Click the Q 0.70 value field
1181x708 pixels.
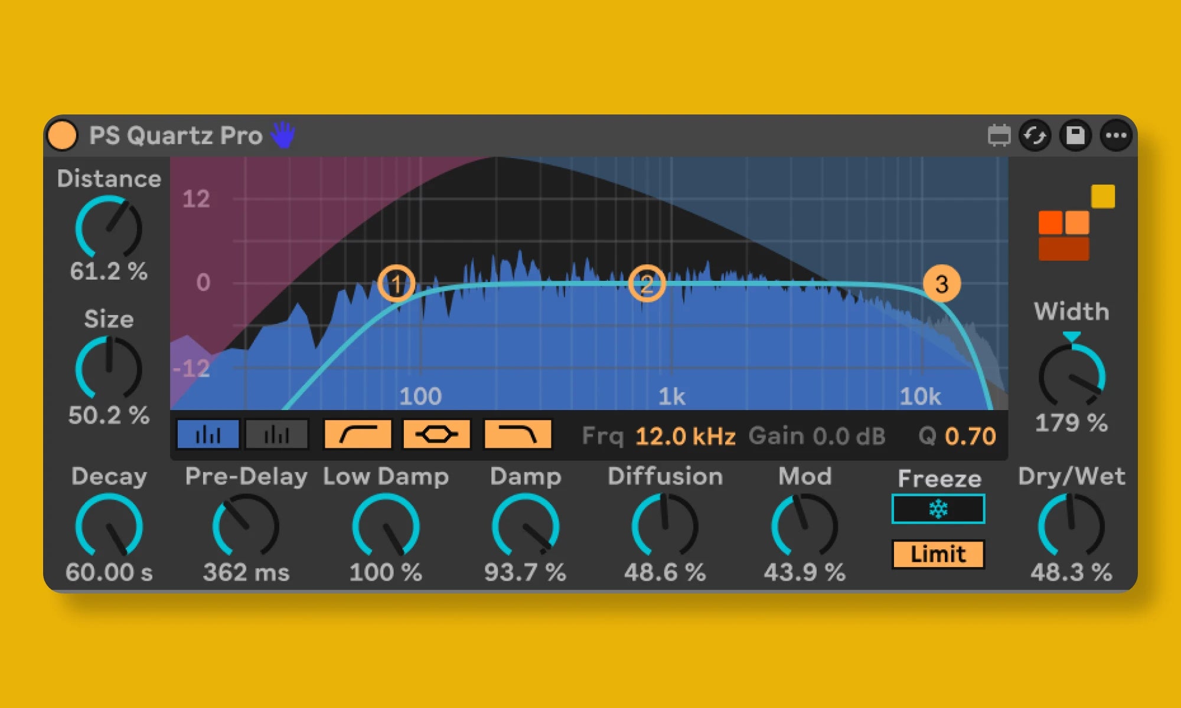coord(970,437)
